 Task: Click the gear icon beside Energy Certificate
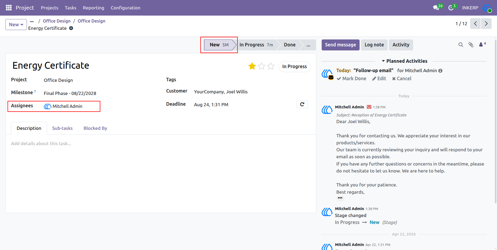71,28
